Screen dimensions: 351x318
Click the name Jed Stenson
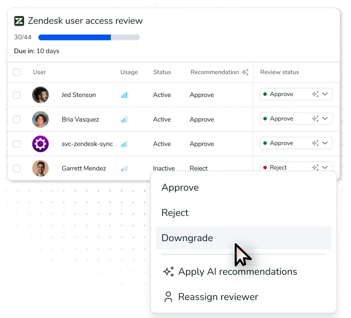pos(79,95)
